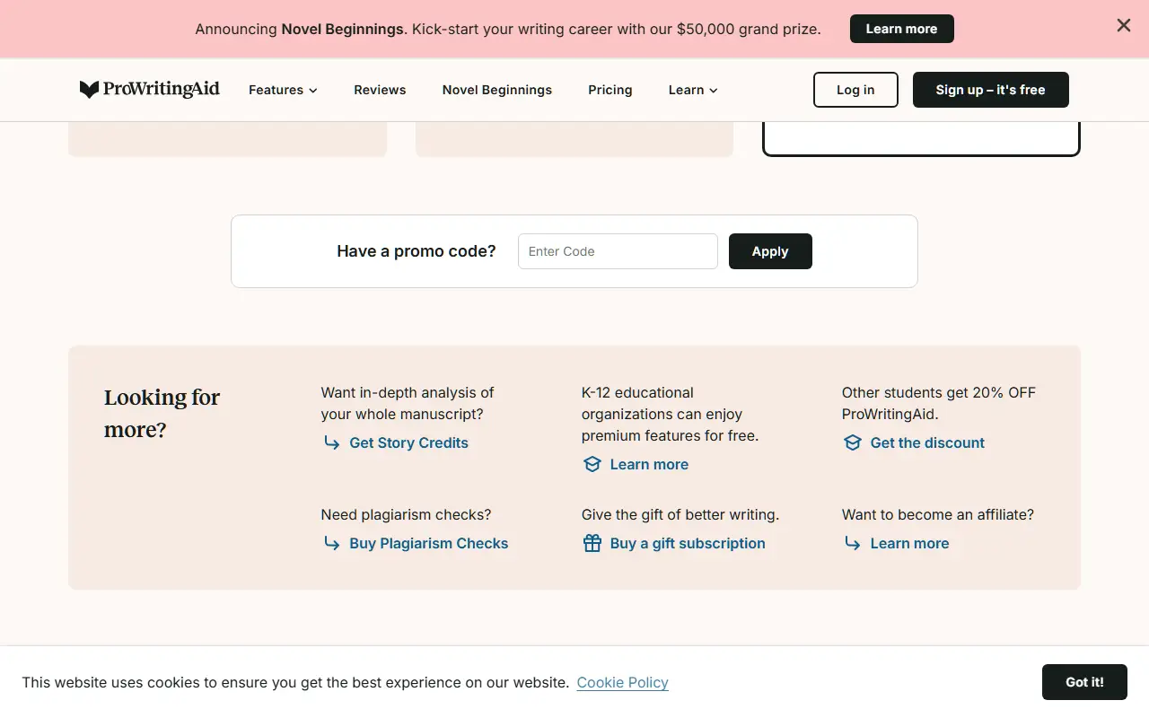
Task: Open the Cookie Policy link
Action: [x=622, y=682]
